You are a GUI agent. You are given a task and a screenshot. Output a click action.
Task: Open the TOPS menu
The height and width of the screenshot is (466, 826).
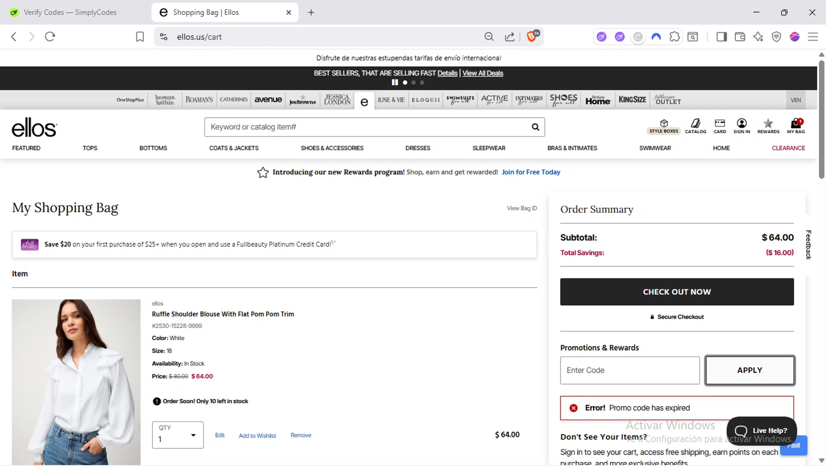click(90, 148)
